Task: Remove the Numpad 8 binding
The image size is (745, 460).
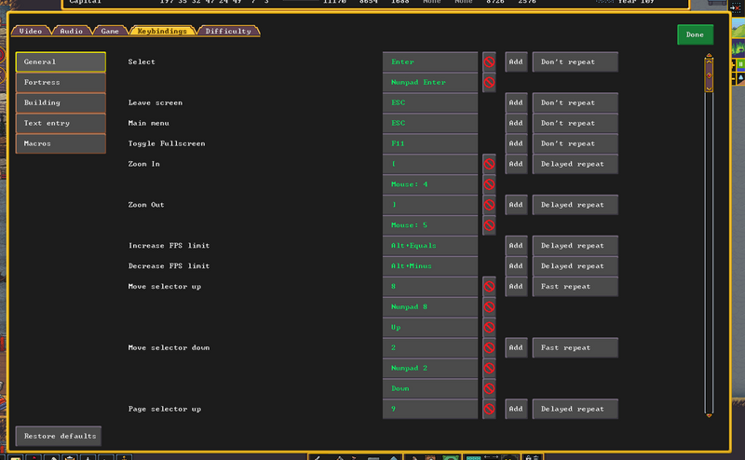Action: 489,307
